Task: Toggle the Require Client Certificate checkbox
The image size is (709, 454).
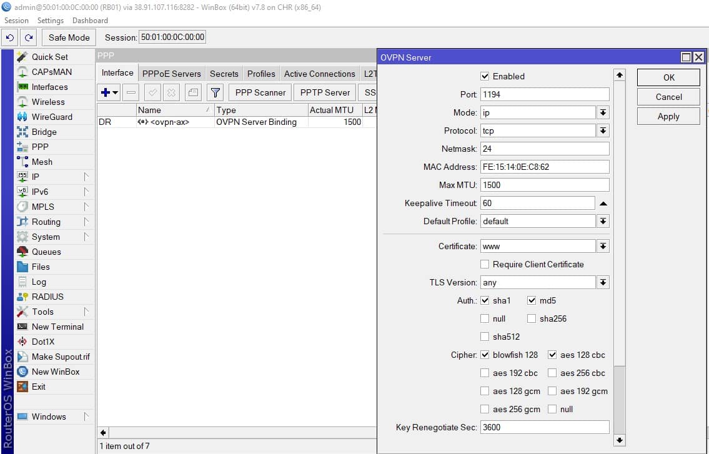Action: (485, 264)
